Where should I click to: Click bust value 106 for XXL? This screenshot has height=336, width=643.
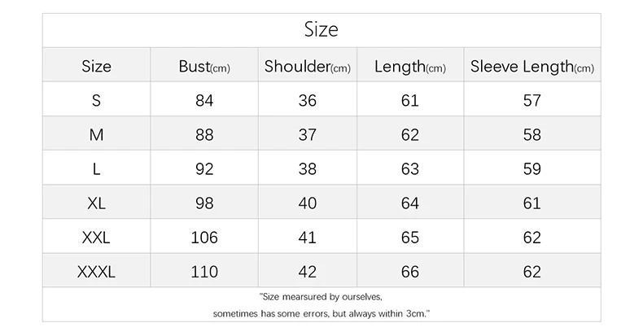point(204,238)
